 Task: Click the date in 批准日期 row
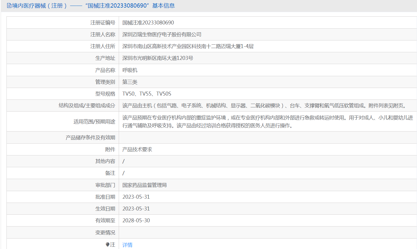click(136, 197)
